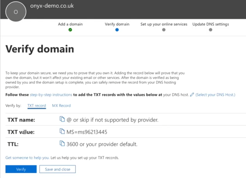Click the blue Verify button
Viewport: 246px width, 178px height.
pos(21,169)
